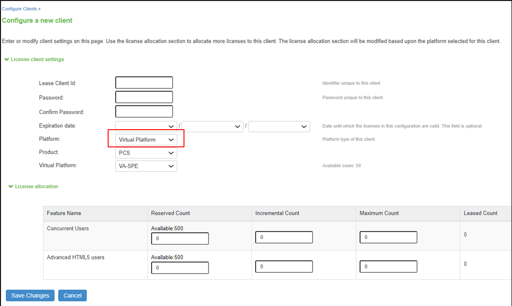Image resolution: width=512 pixels, height=306 pixels.
Task: Open the last Expiration date dropdown
Action: click(x=279, y=126)
